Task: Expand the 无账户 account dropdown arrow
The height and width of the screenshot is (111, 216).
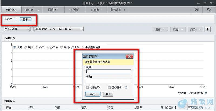Action: coord(15,19)
